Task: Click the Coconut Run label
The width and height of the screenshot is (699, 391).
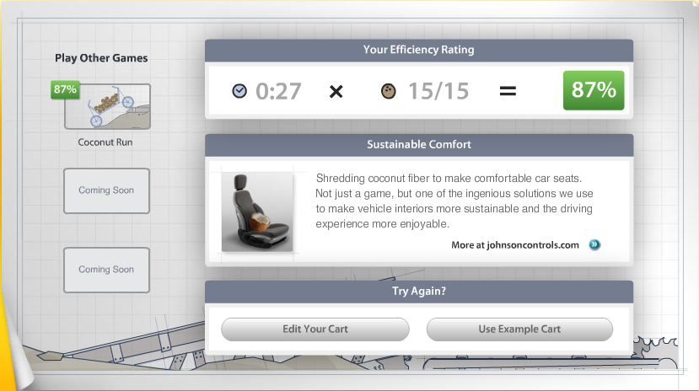Action: click(105, 142)
